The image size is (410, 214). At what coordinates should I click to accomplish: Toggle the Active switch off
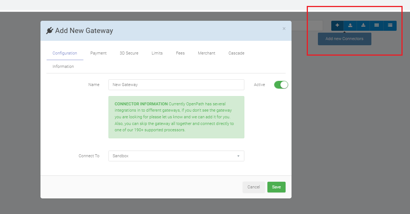281,85
